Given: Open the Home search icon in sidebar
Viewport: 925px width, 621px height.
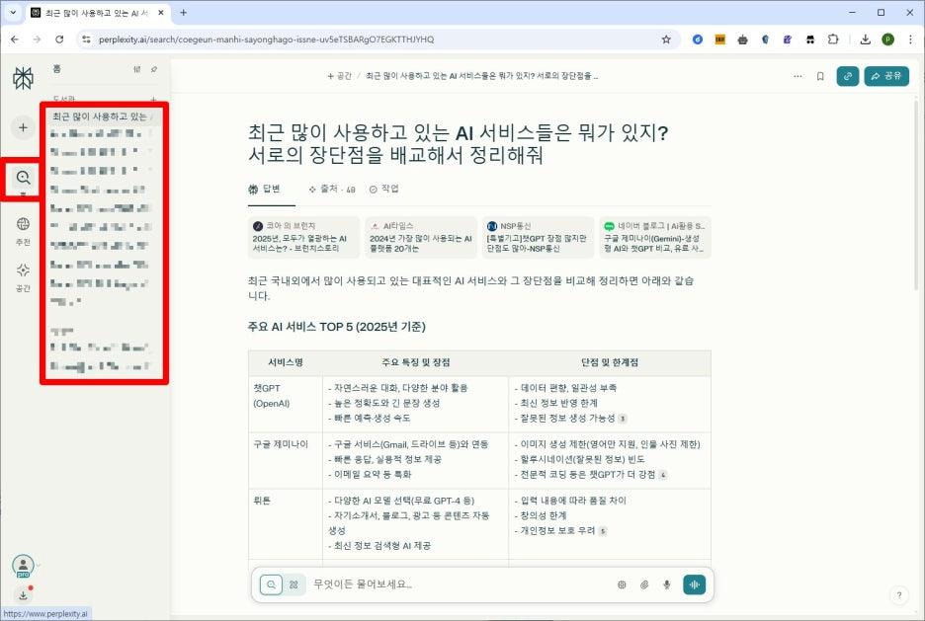Looking at the screenshot, I should point(23,177).
